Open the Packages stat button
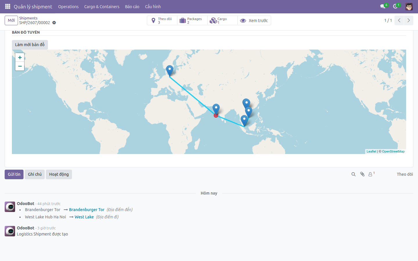 192,20
